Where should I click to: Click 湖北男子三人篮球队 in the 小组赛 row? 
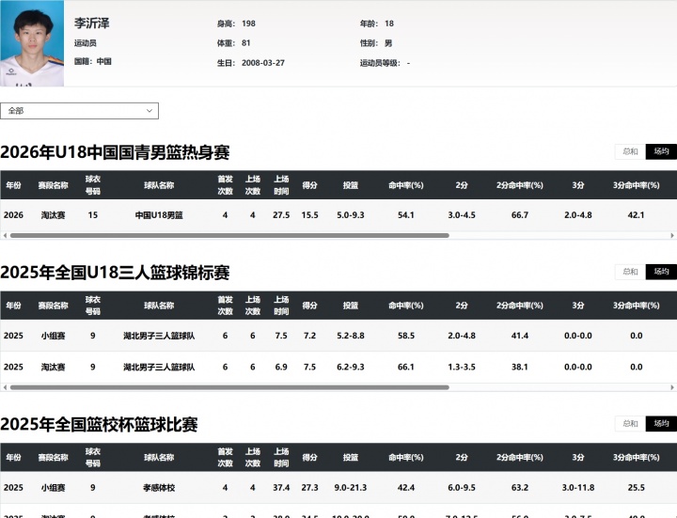(x=159, y=336)
